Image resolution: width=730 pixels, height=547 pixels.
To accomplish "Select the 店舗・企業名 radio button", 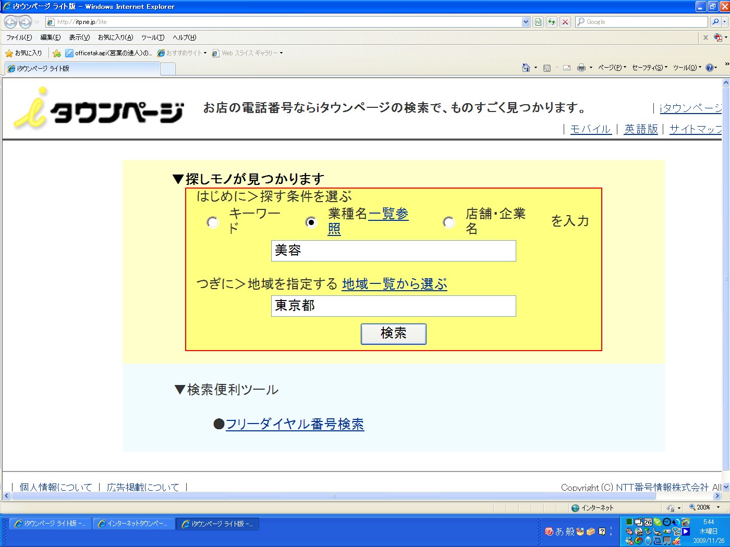I will tap(448, 222).
